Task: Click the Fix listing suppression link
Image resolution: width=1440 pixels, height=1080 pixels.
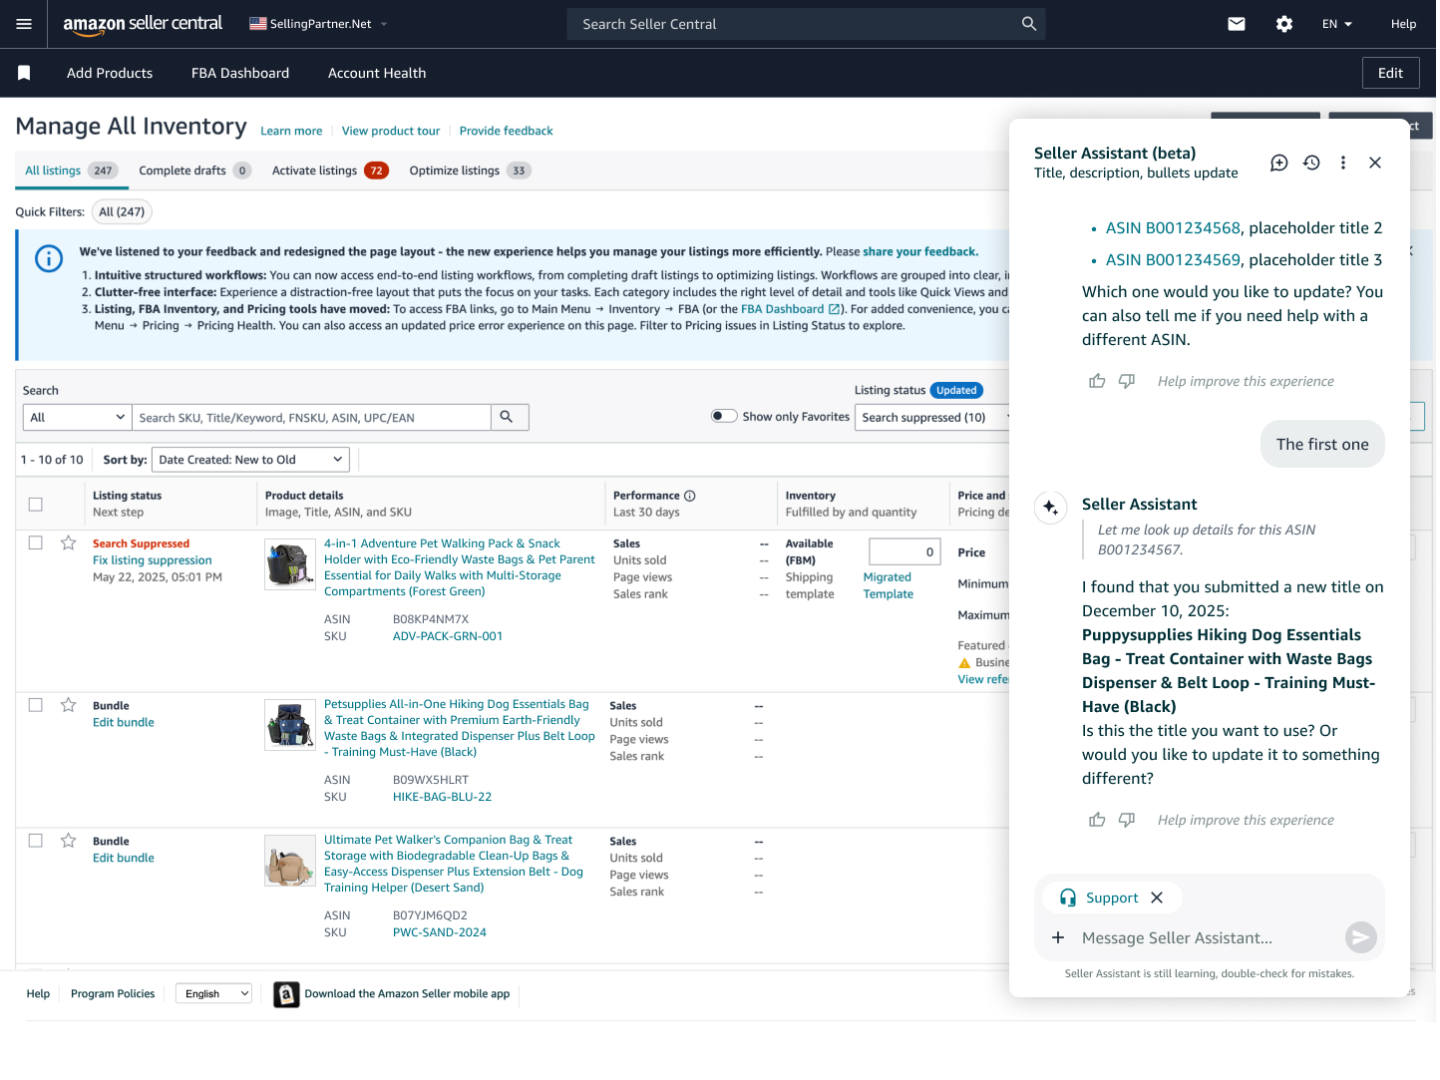Action: (x=152, y=560)
